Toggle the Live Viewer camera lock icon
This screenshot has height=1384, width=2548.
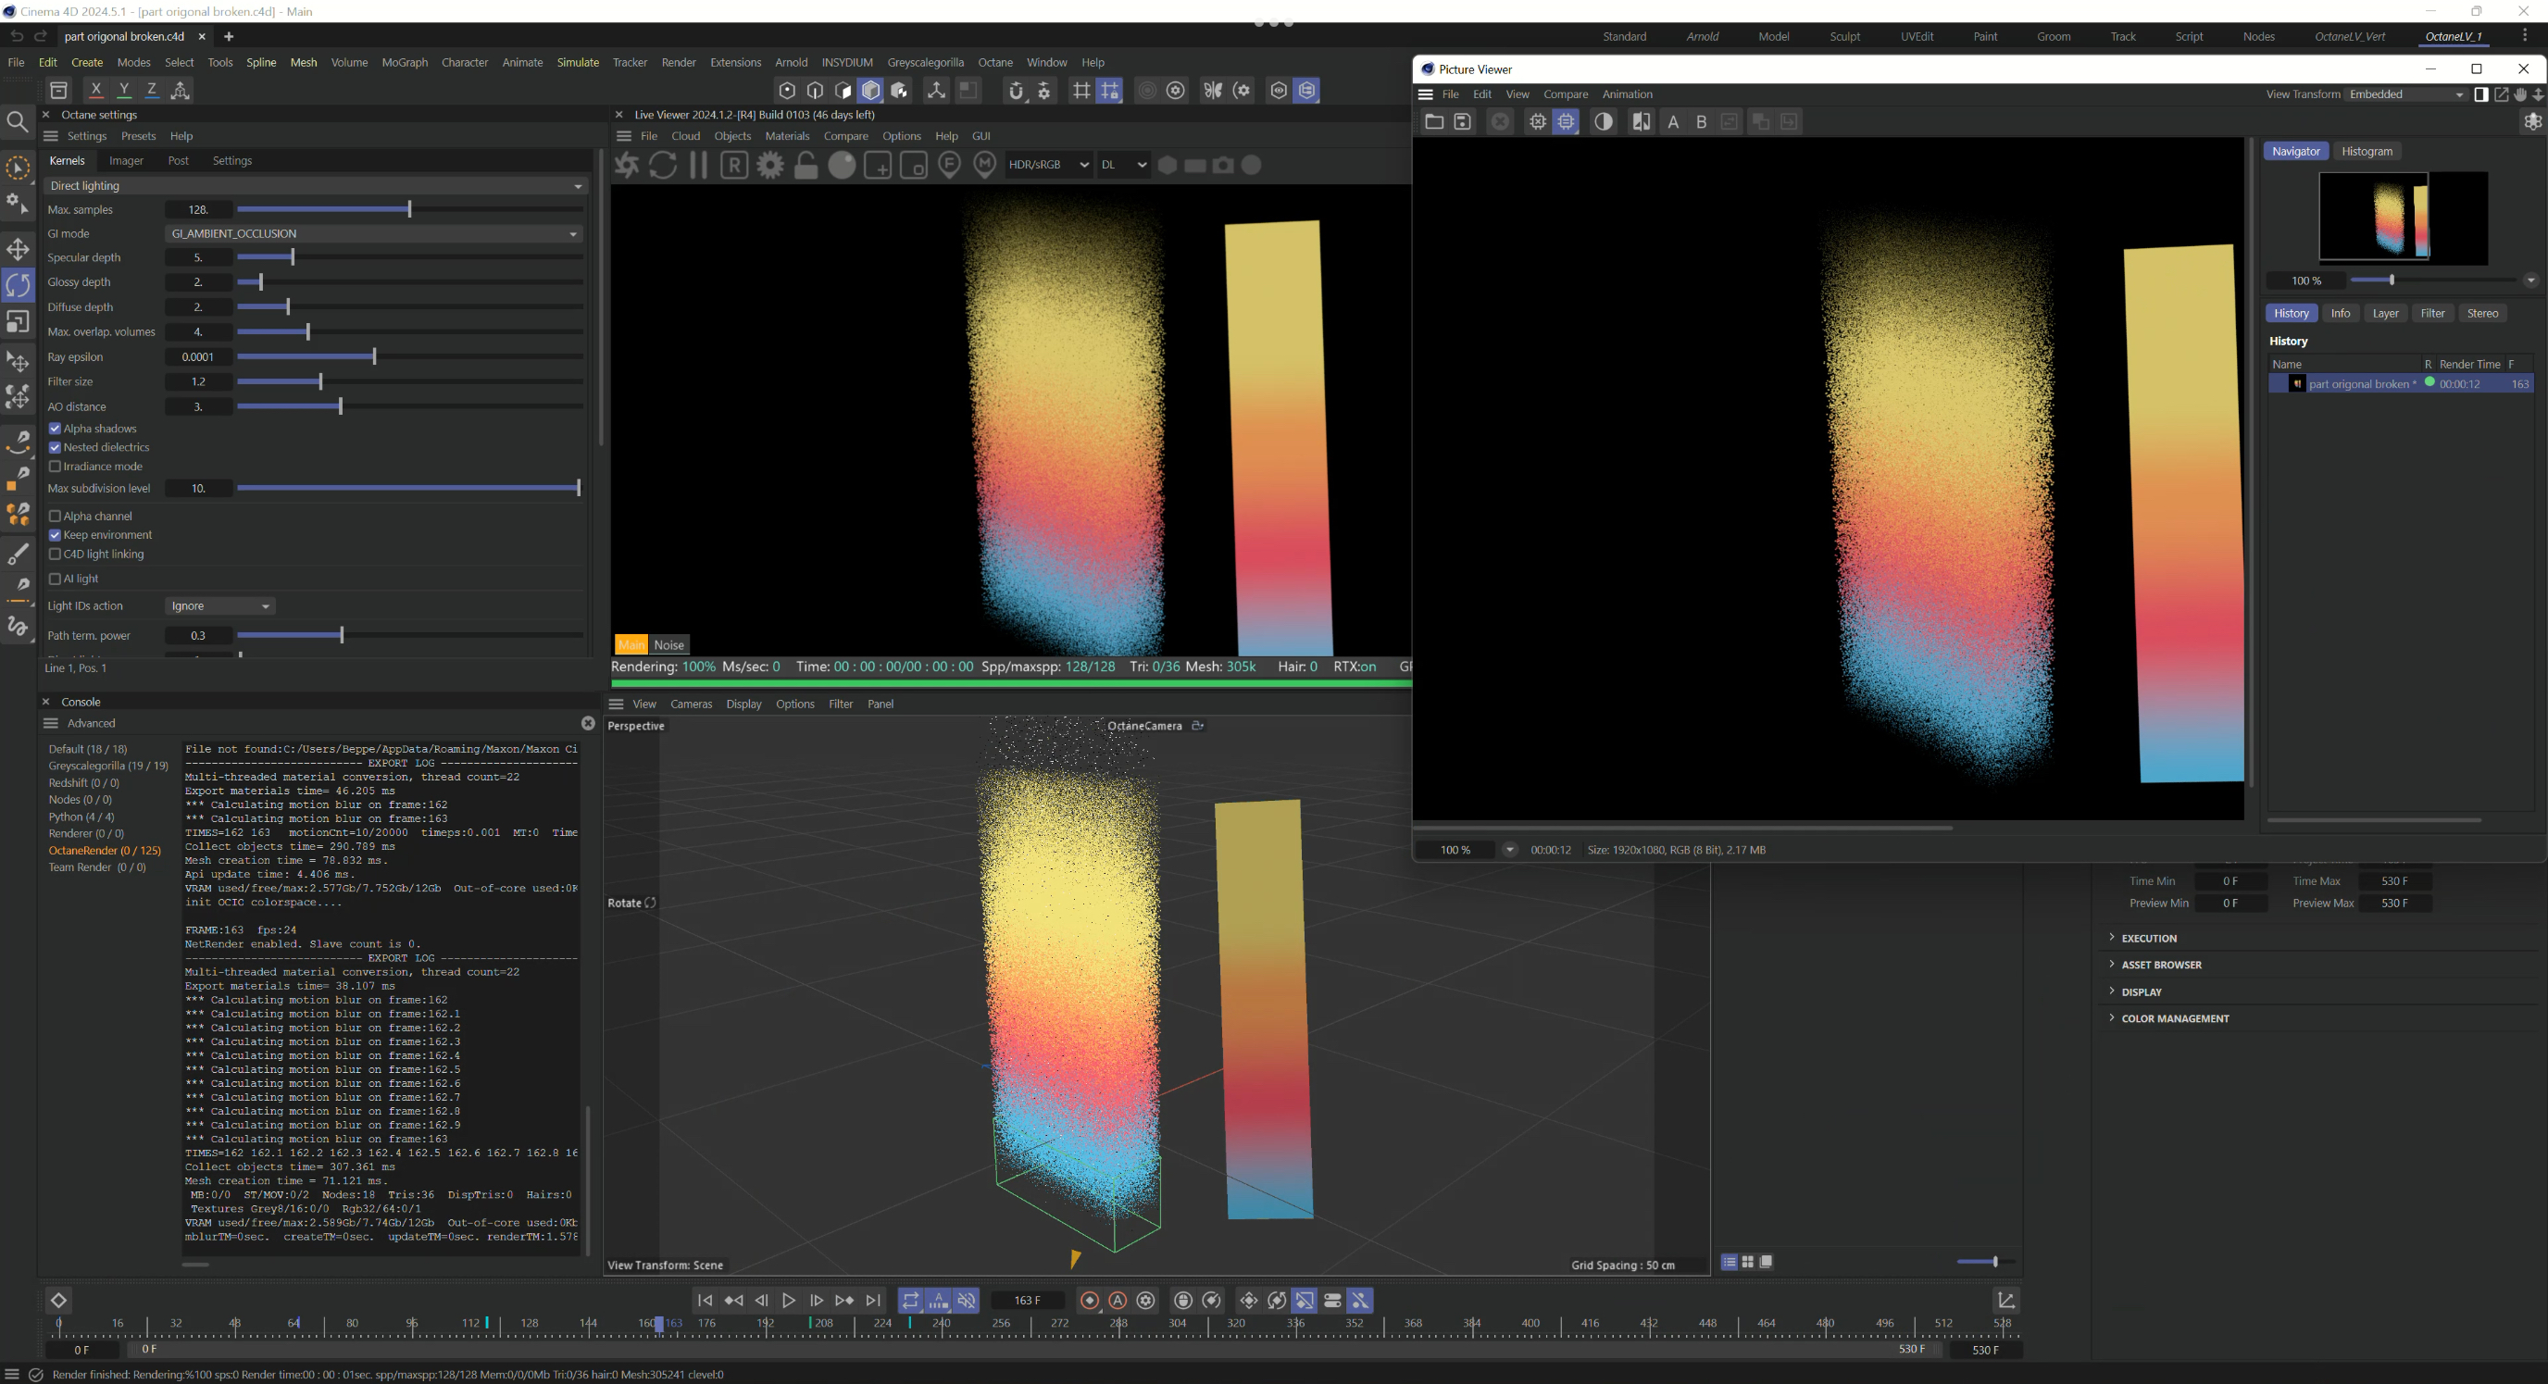point(806,165)
